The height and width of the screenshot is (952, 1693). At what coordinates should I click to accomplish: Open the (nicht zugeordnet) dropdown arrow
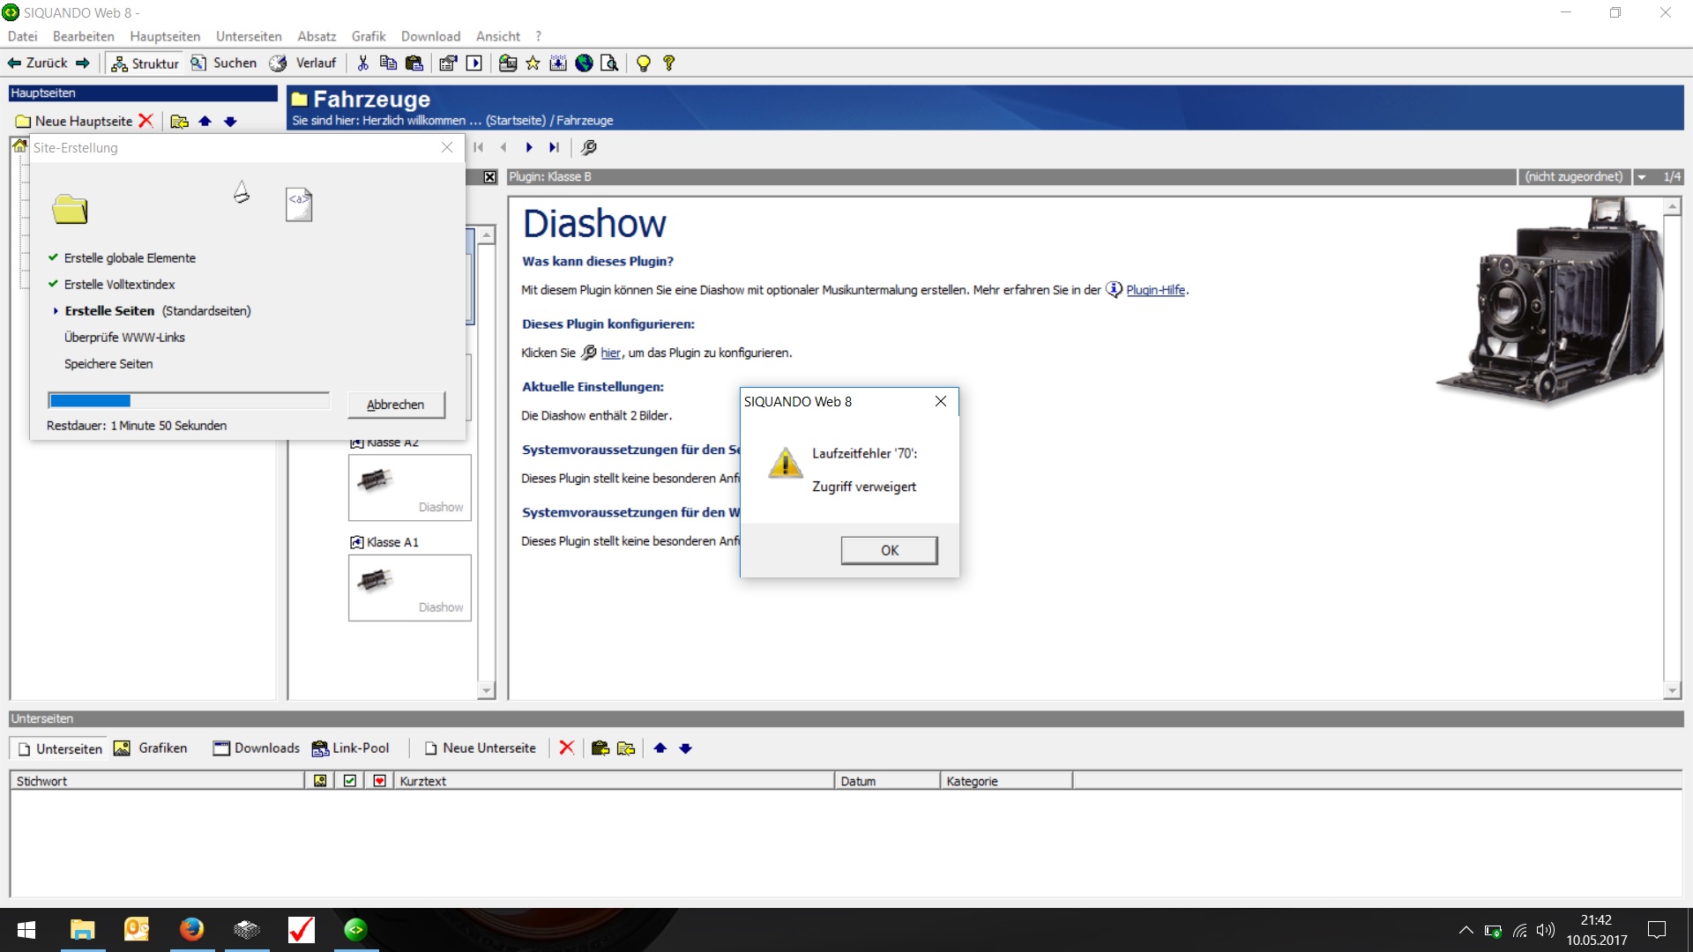click(1642, 177)
